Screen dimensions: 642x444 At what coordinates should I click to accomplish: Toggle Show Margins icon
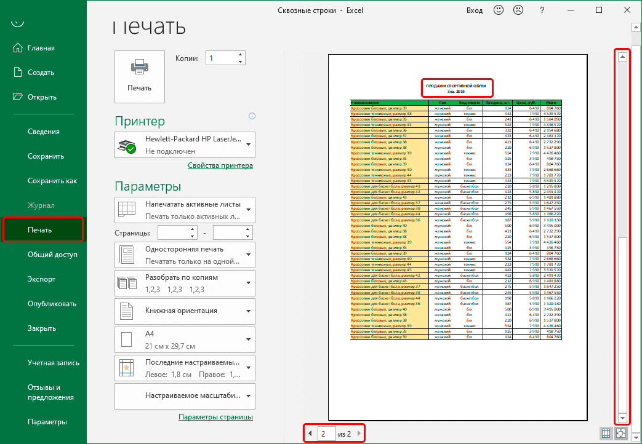pyautogui.click(x=606, y=433)
